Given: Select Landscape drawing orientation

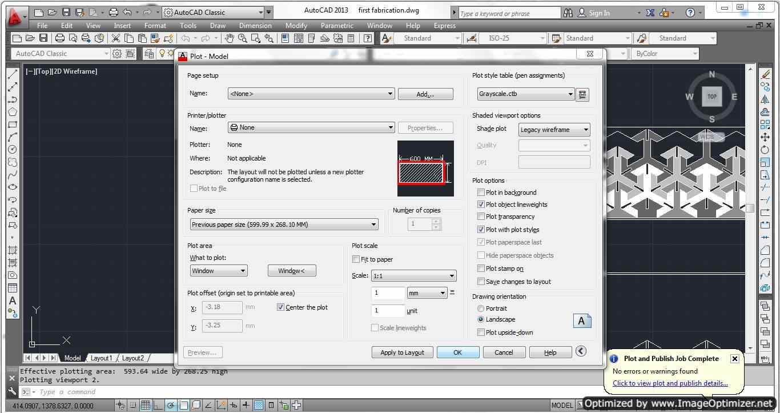Looking at the screenshot, I should 481,319.
